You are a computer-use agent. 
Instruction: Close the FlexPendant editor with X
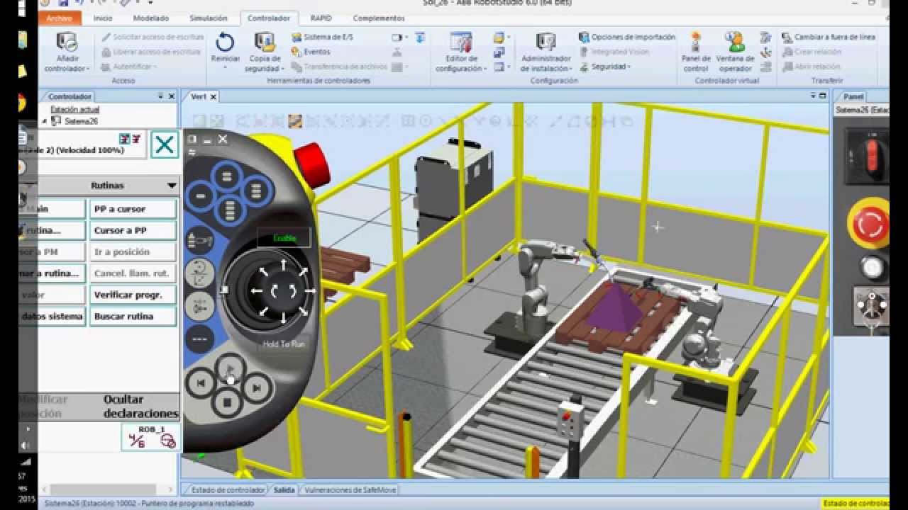(165, 145)
